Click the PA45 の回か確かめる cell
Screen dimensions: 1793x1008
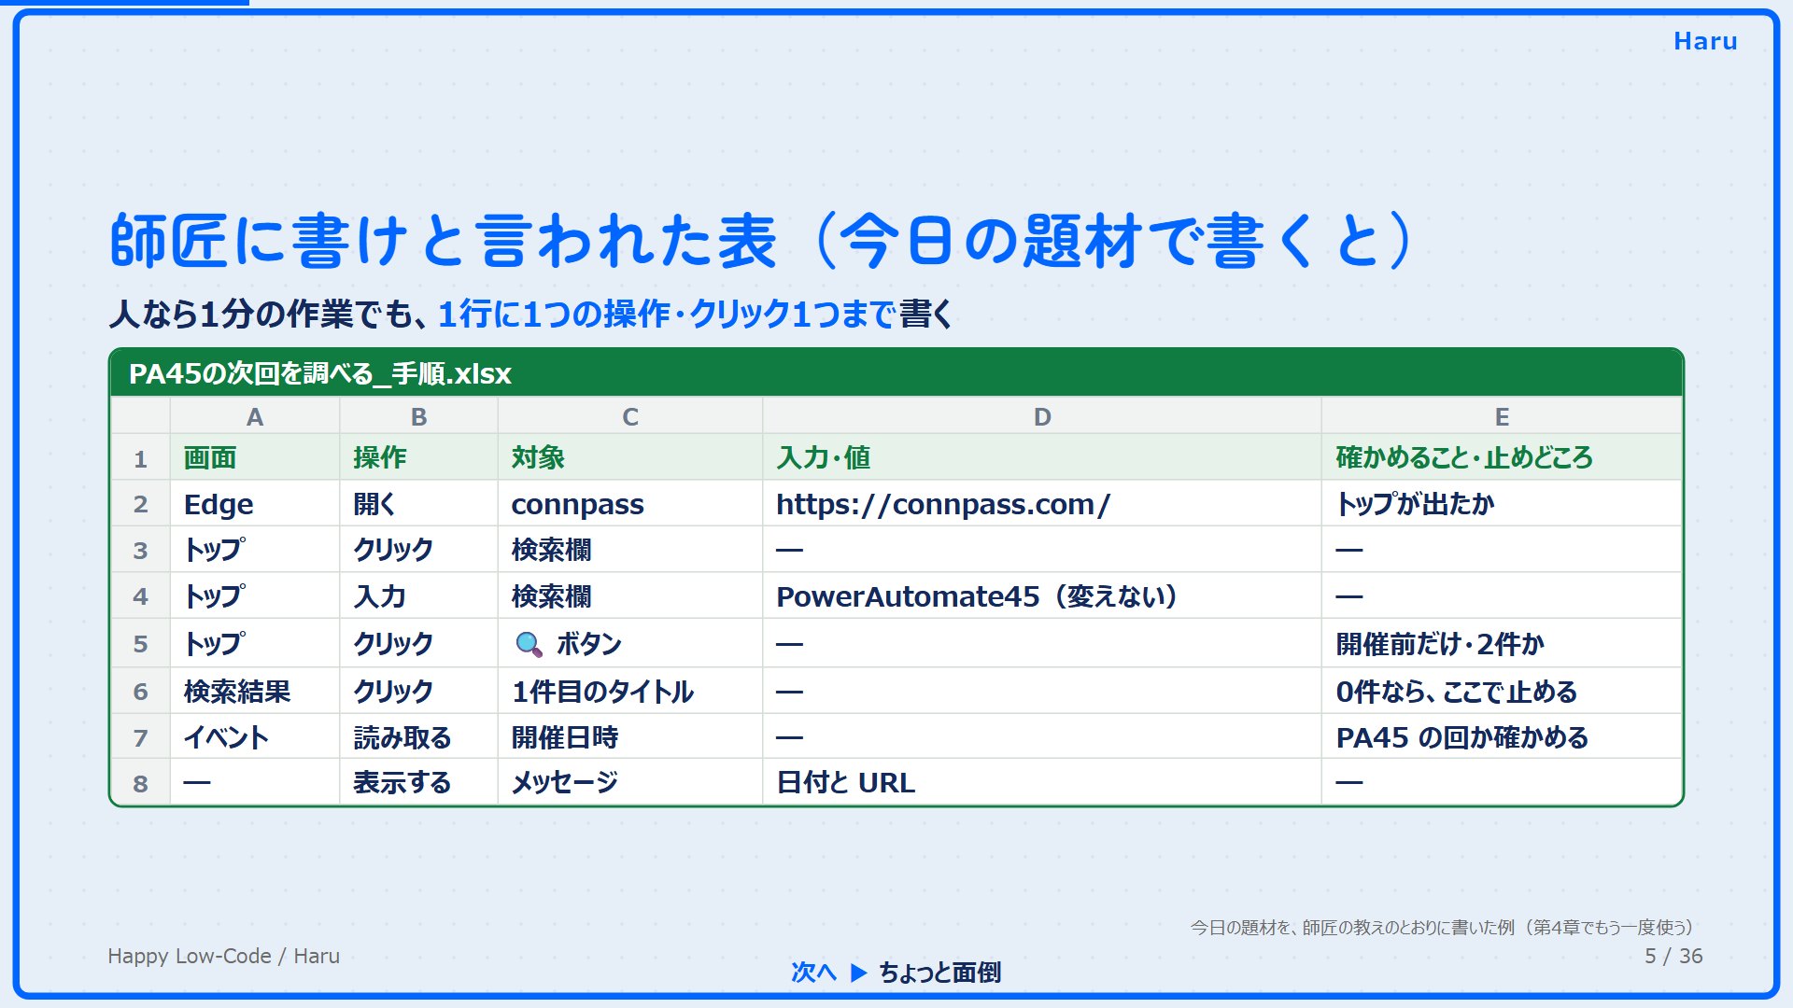pos(1501,737)
